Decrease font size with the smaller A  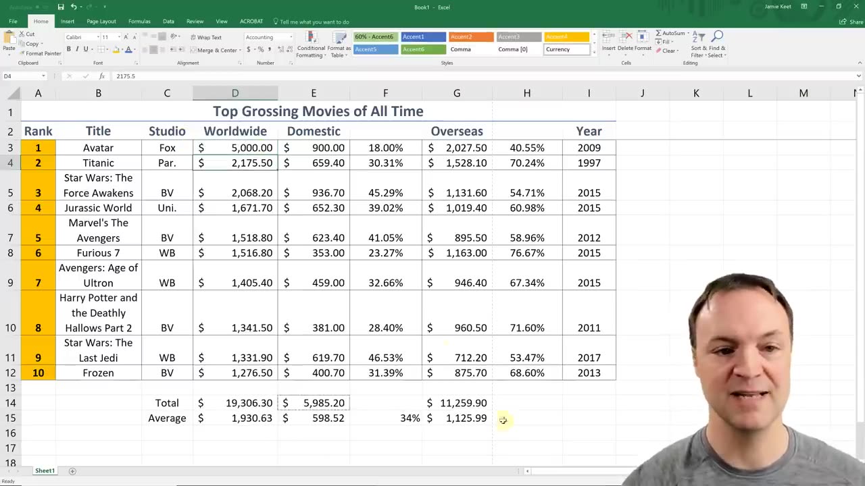pos(134,37)
